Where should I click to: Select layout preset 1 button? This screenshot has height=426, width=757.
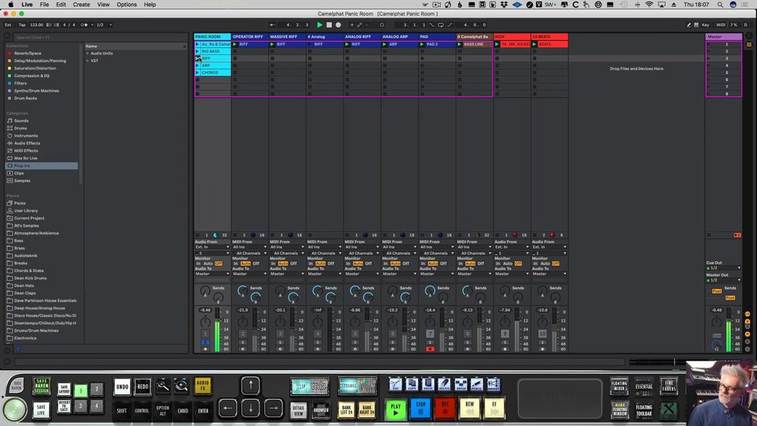tap(80, 389)
